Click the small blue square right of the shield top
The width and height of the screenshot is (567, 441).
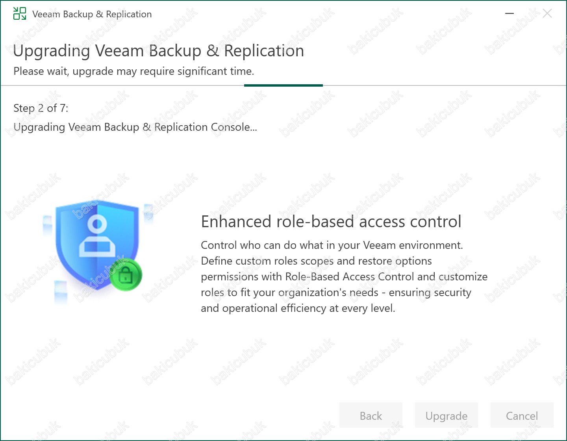[x=148, y=213]
